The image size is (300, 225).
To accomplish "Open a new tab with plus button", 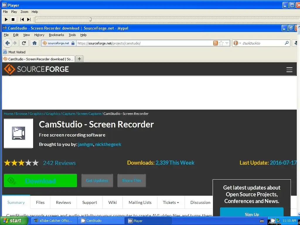I will 79,59.
